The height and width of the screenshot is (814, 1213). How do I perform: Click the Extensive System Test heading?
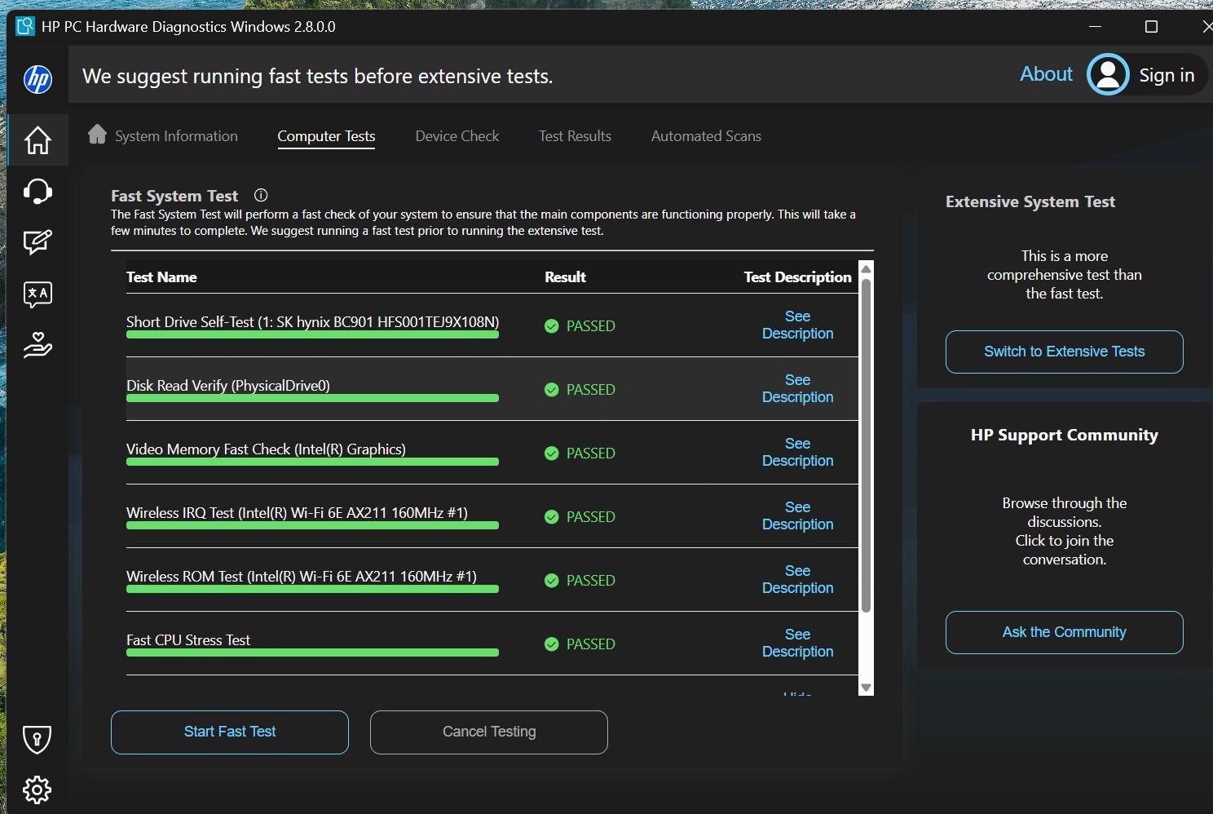1030,202
